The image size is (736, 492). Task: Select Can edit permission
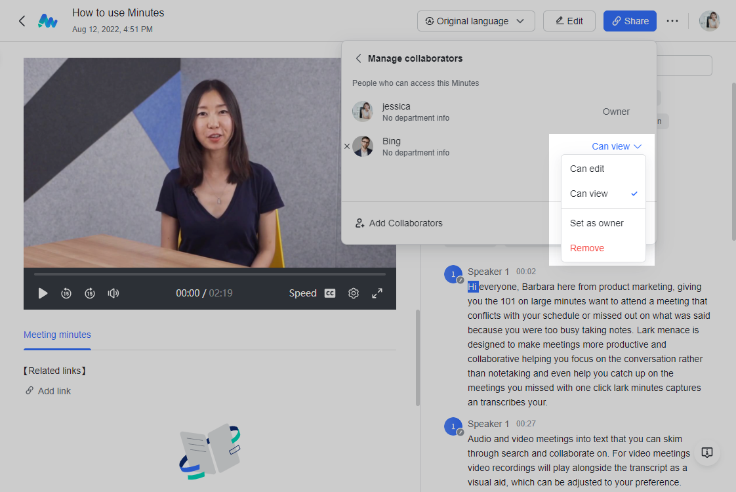(587, 169)
